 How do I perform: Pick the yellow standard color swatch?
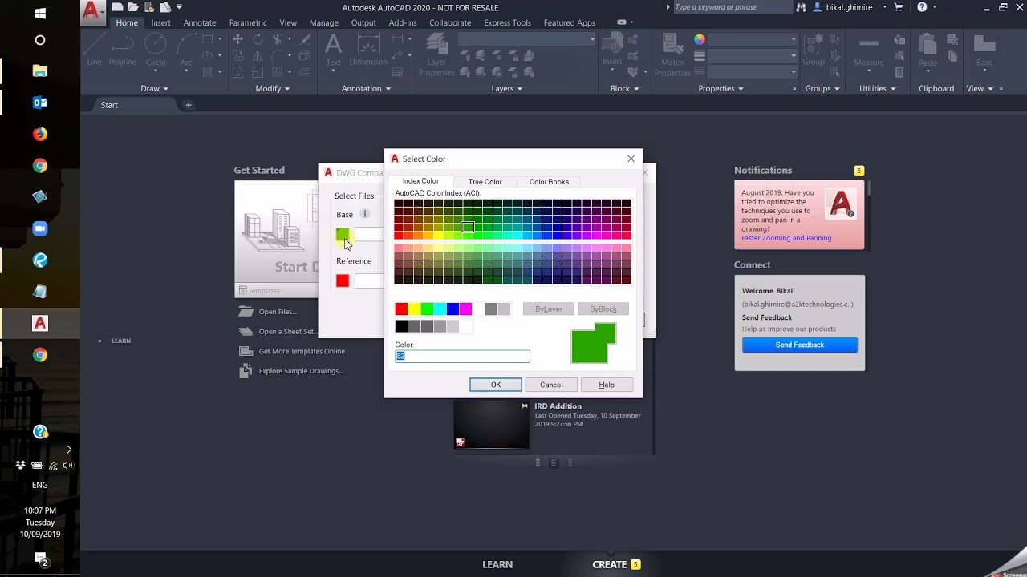(x=414, y=309)
